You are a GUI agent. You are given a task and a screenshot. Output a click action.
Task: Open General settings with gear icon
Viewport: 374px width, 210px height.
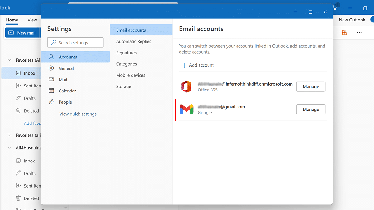pos(66,68)
